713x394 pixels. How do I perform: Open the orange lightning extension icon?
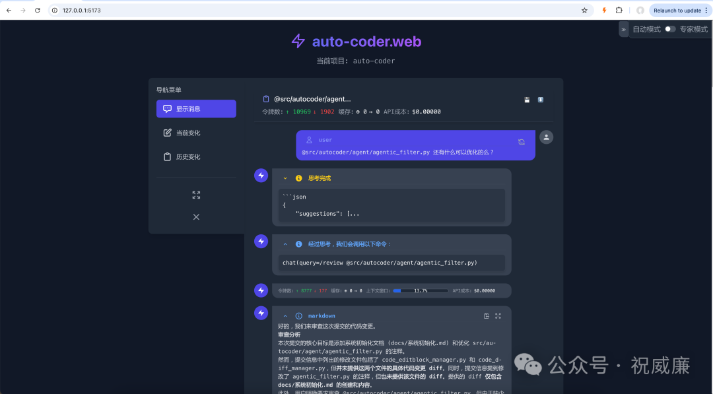pyautogui.click(x=604, y=11)
